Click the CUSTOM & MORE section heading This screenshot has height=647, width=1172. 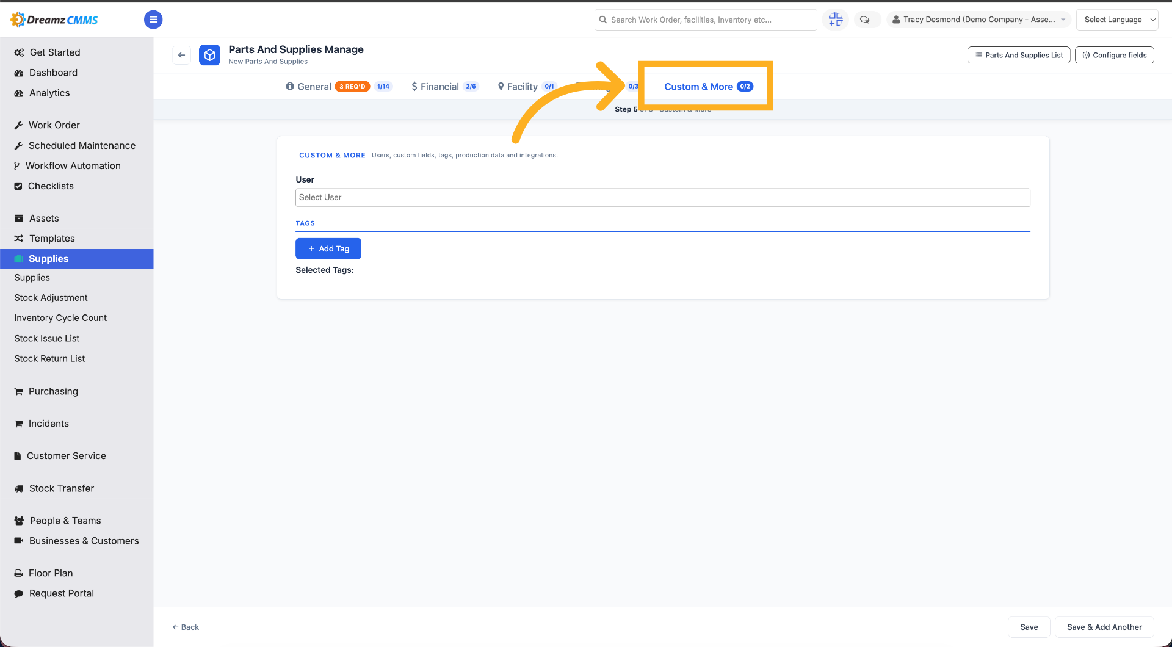coord(332,155)
